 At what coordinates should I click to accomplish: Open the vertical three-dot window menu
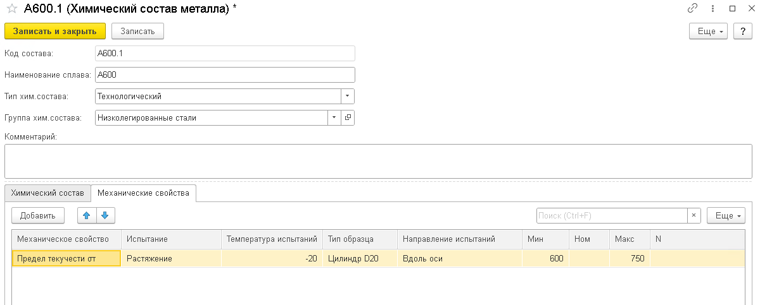713,9
